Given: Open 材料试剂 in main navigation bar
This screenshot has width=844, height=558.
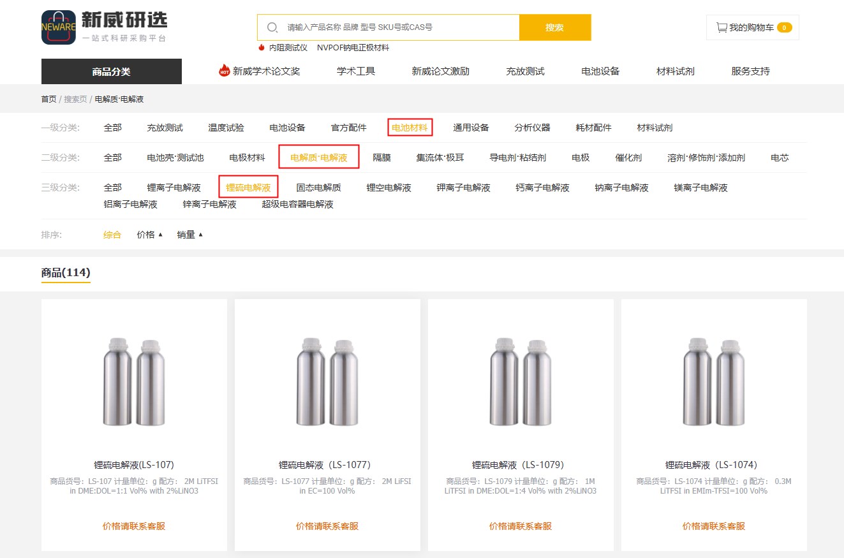Looking at the screenshot, I should tap(676, 71).
